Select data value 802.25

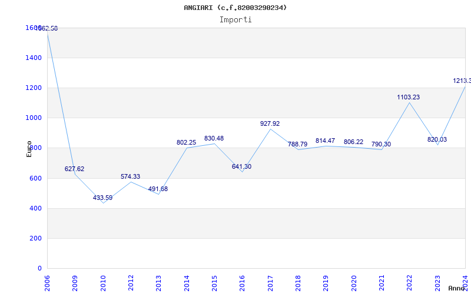(x=186, y=143)
